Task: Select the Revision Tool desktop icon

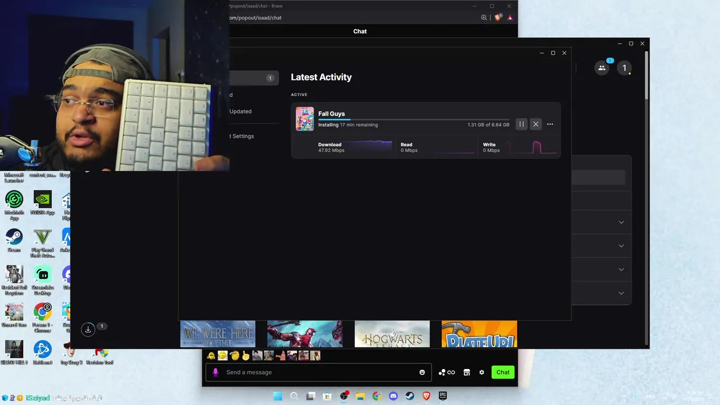Action: click(100, 355)
